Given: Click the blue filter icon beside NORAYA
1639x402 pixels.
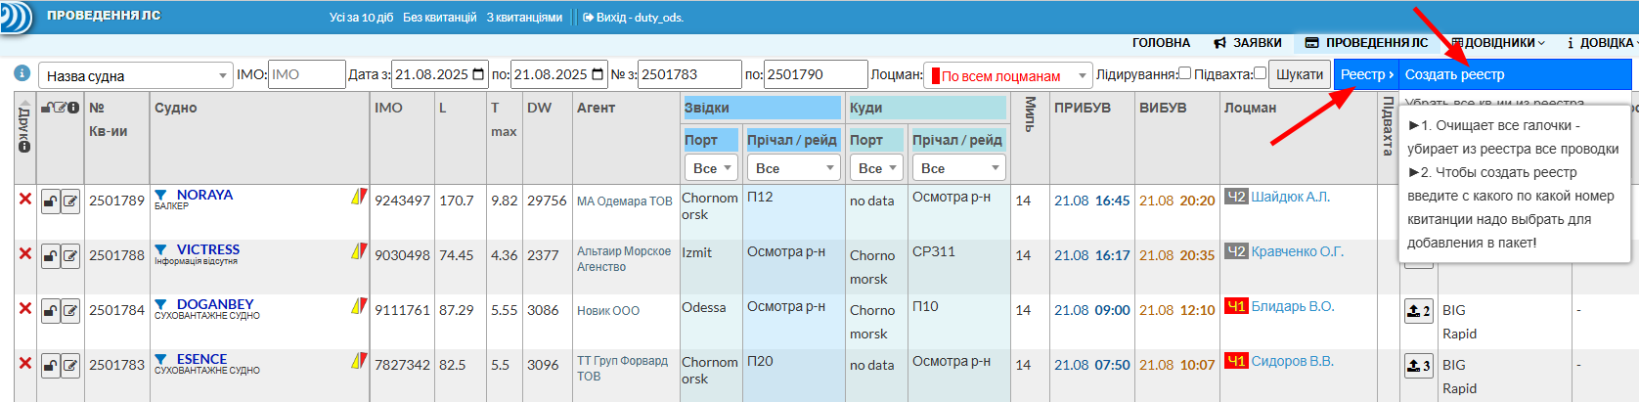Looking at the screenshot, I should 160,196.
